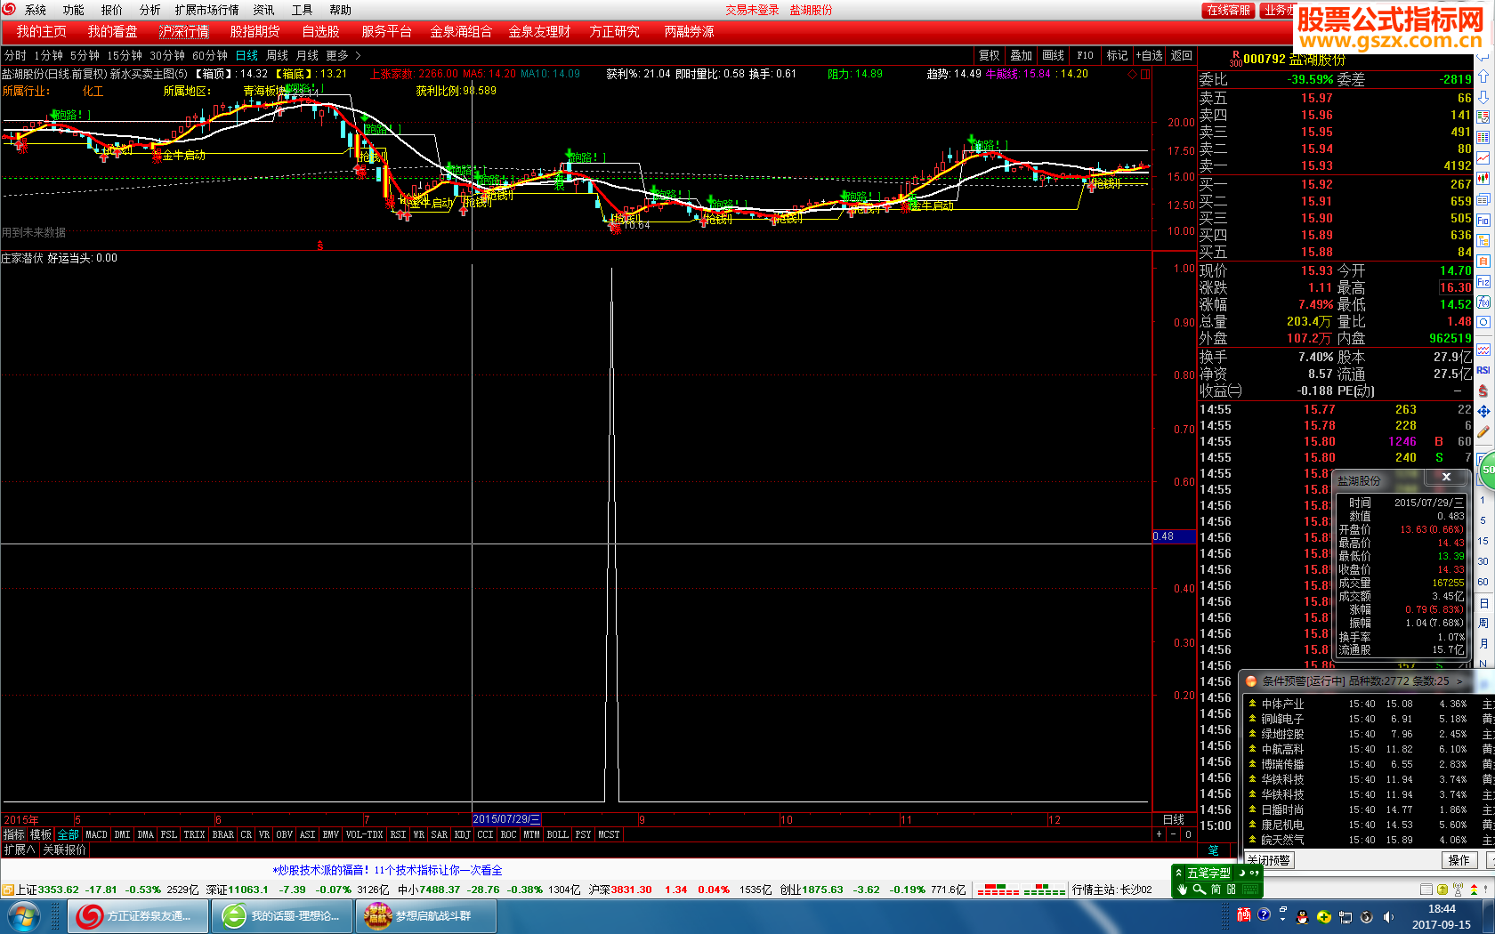1495x934 pixels.
Task: Select the blue crosshair move icon
Action: (1483, 412)
